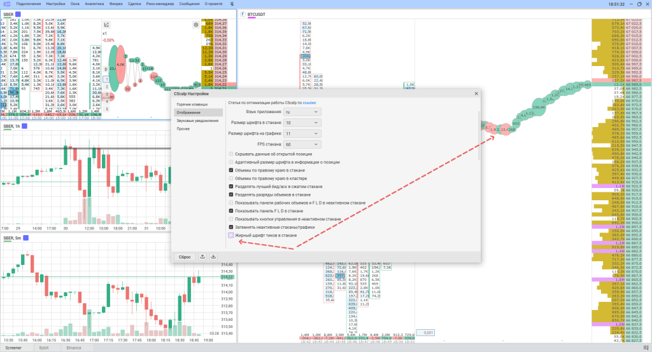This screenshot has height=352, width=652.
Task: Click the F badge next to BTCUSDT
Action: click(242, 13)
